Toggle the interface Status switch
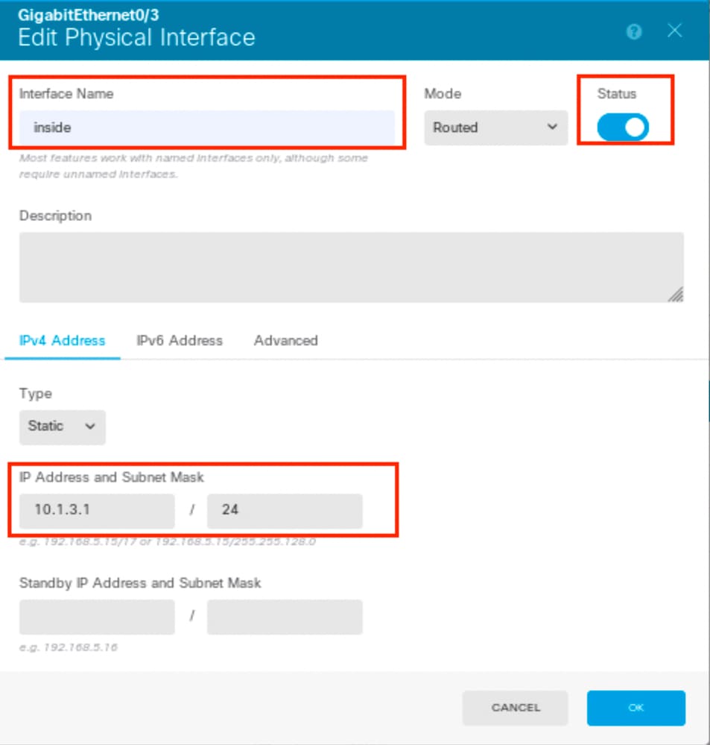 point(623,127)
